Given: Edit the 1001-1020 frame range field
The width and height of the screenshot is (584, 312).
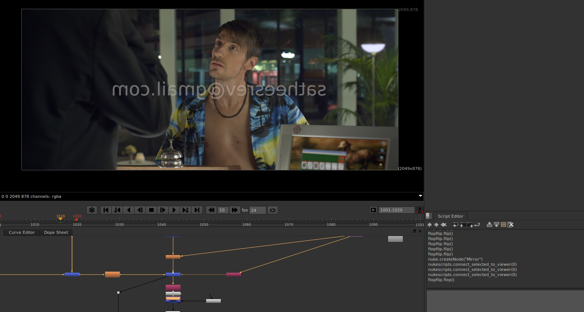Looking at the screenshot, I should pyautogui.click(x=397, y=210).
